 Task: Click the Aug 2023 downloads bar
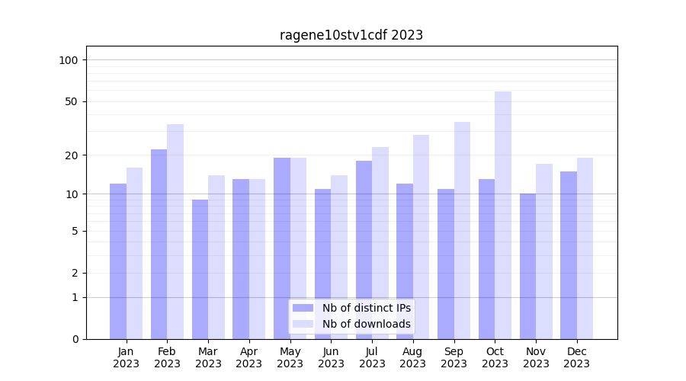(421, 236)
